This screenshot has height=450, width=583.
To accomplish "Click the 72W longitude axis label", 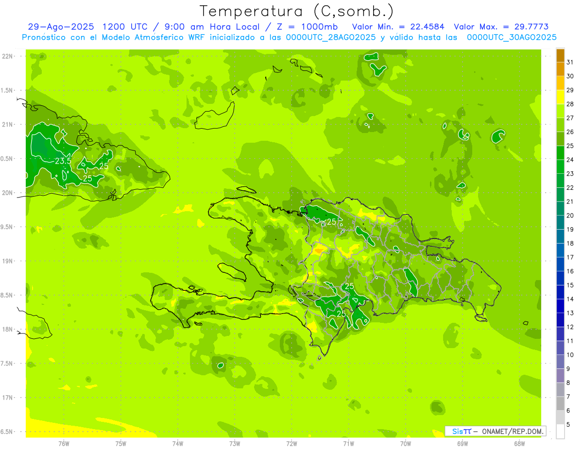I will [x=291, y=443].
